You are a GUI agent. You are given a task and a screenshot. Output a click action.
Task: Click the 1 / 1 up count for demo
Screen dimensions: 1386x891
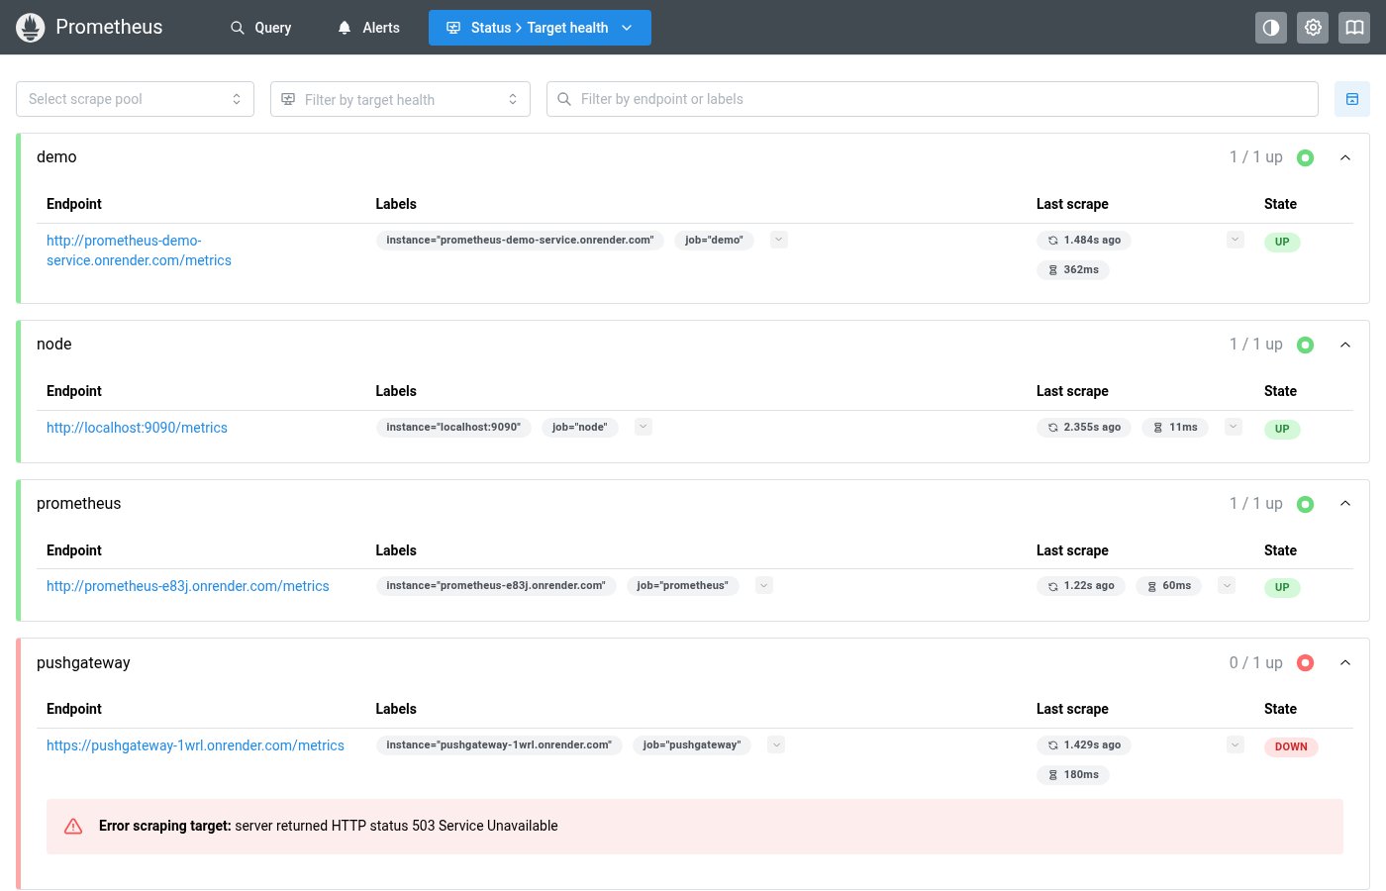[x=1255, y=156]
